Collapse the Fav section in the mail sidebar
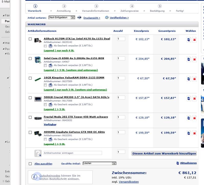 tap(4, 16)
